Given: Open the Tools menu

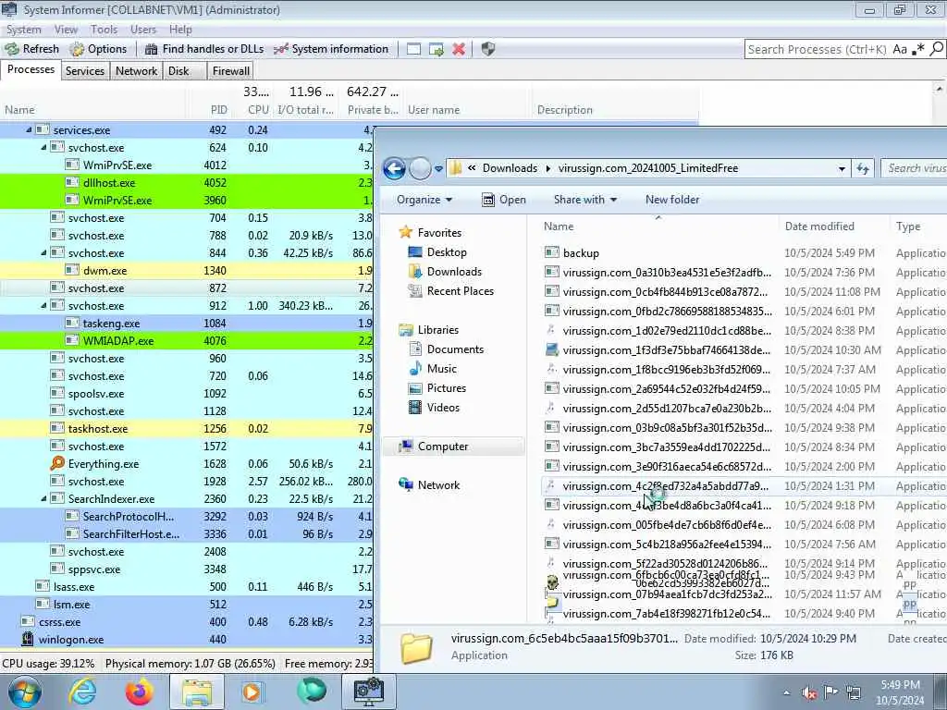Looking at the screenshot, I should pos(104,30).
